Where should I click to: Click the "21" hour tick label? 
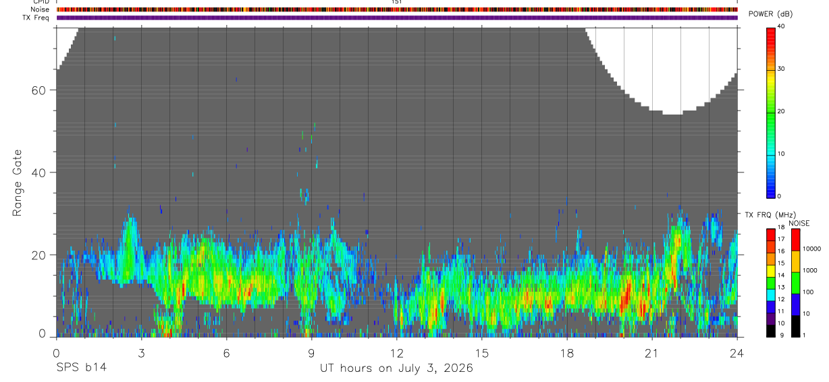(x=652, y=352)
